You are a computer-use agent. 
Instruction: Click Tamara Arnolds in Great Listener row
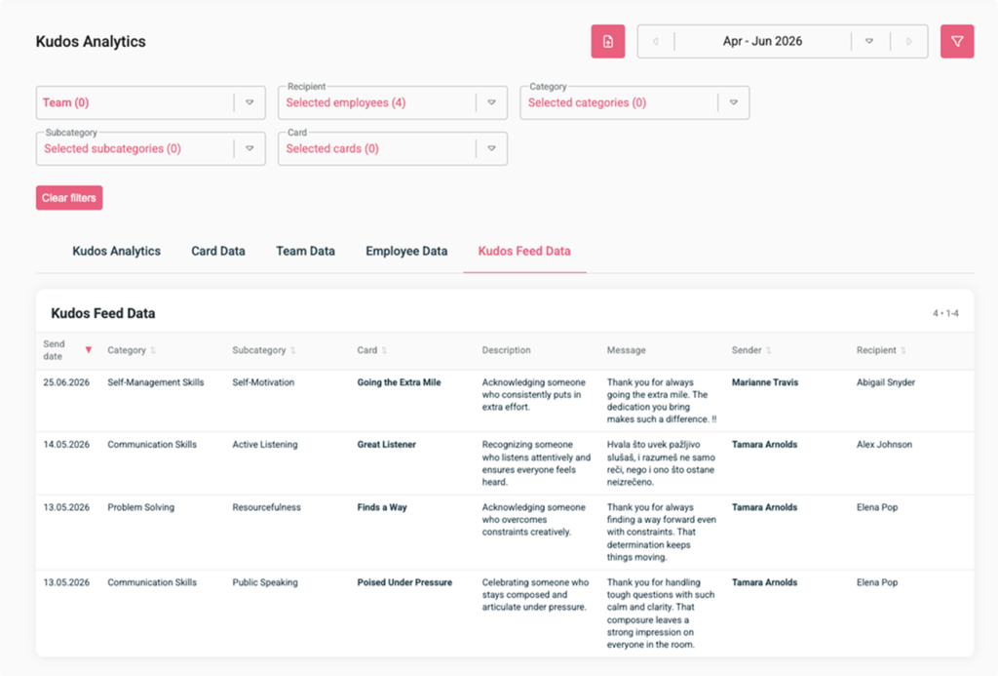[764, 445]
